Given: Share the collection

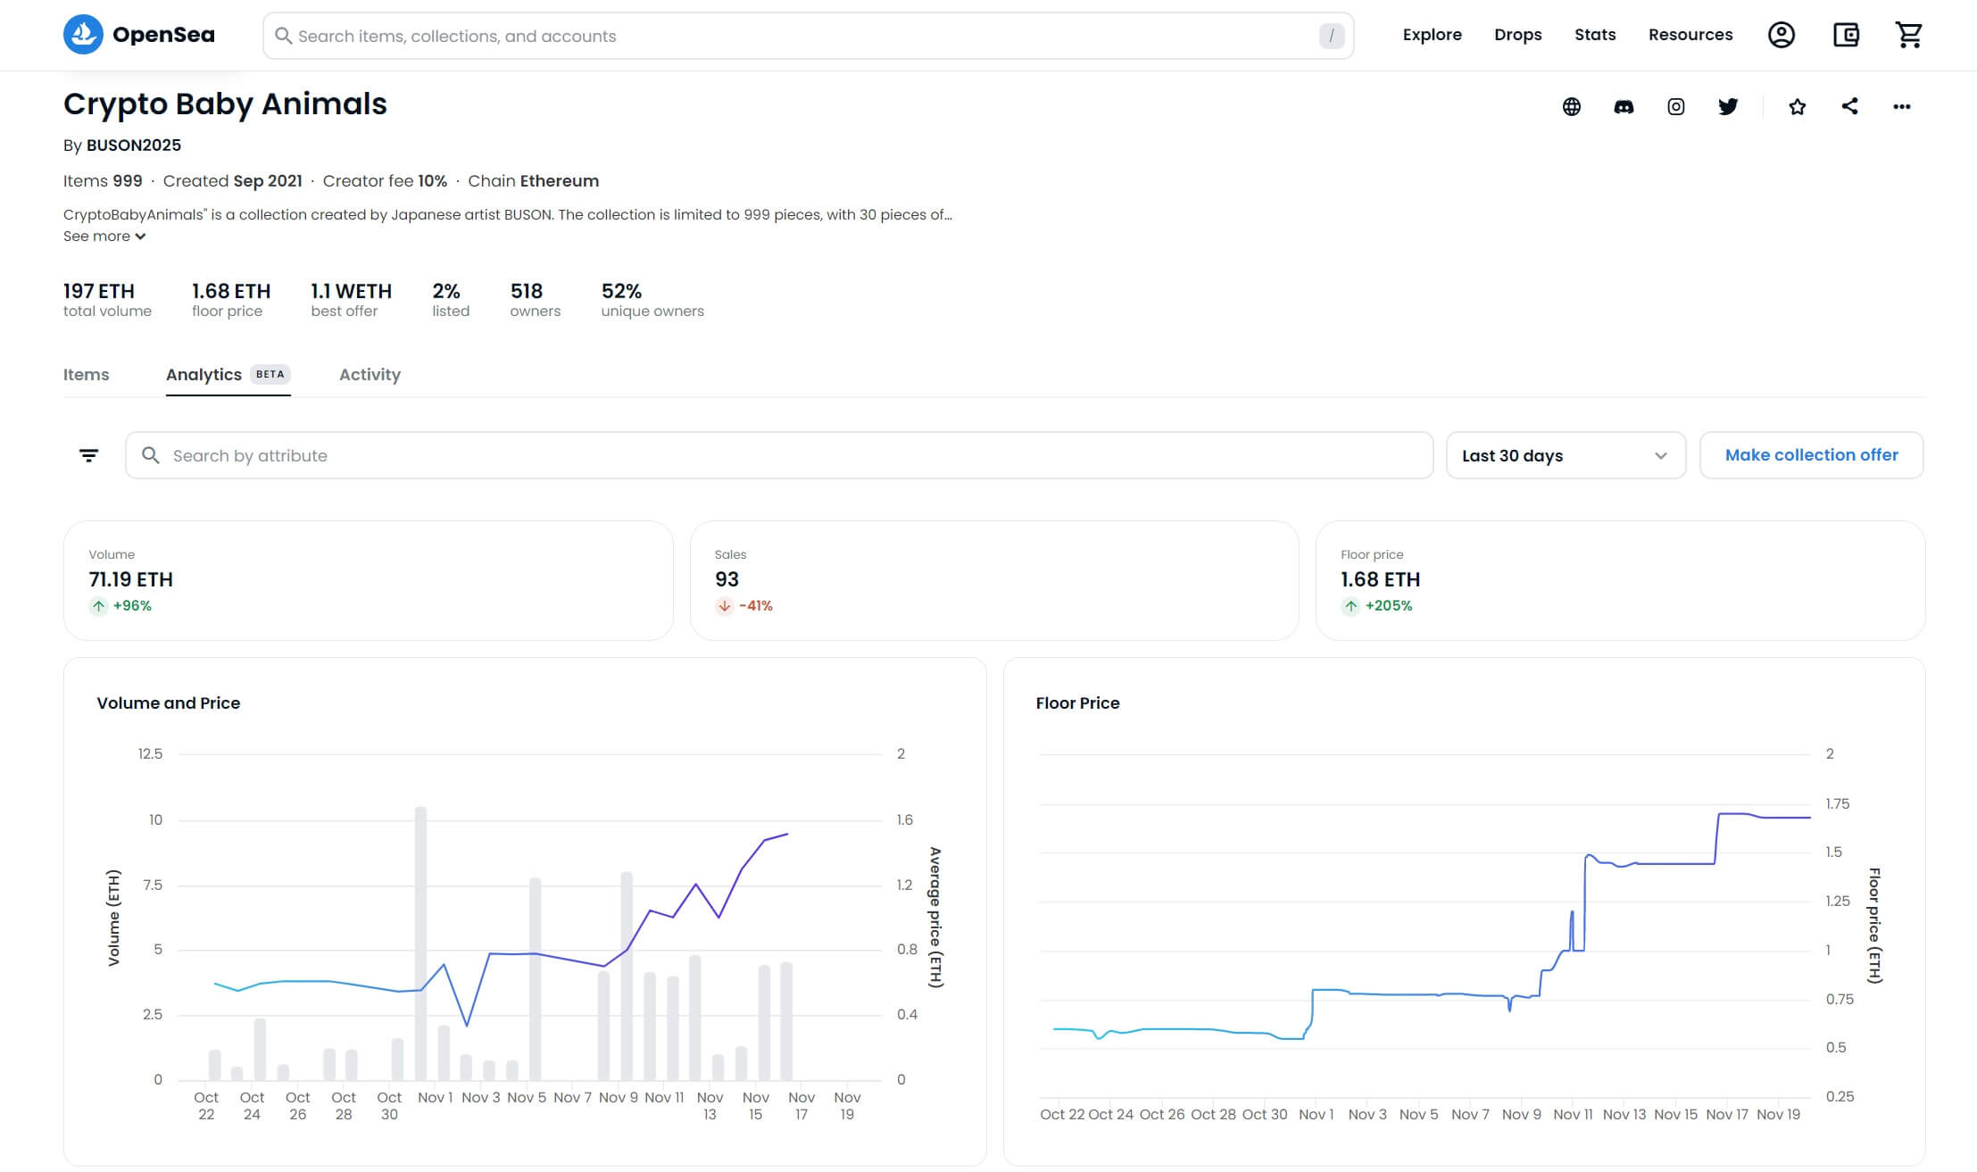Looking at the screenshot, I should point(1849,106).
